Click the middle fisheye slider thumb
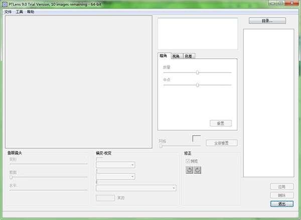The image size is (301, 220). pos(11,177)
